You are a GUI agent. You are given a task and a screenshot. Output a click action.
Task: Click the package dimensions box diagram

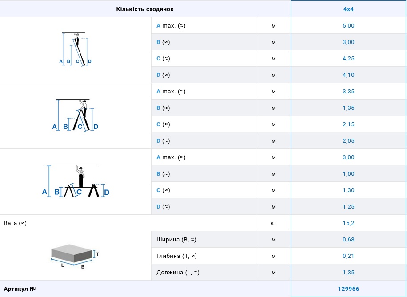click(75, 256)
